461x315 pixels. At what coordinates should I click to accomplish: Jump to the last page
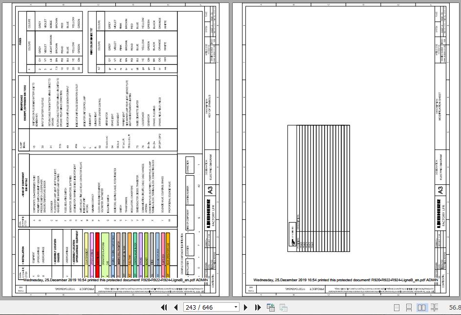[258, 307]
